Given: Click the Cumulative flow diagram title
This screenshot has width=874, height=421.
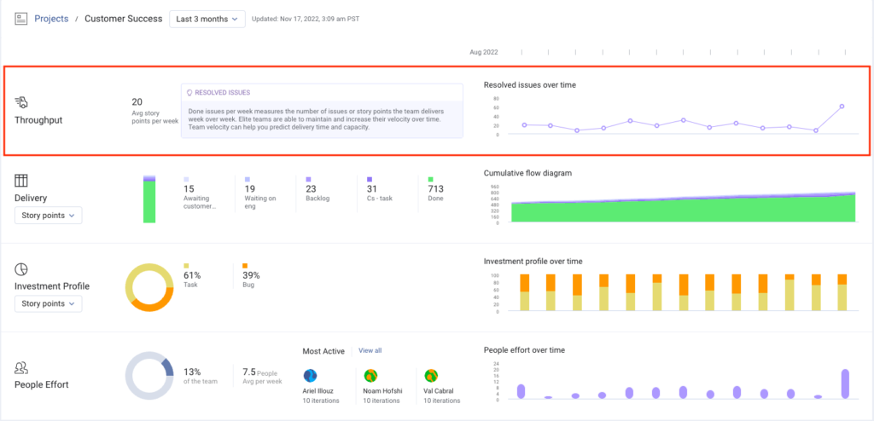Looking at the screenshot, I should 527,173.
